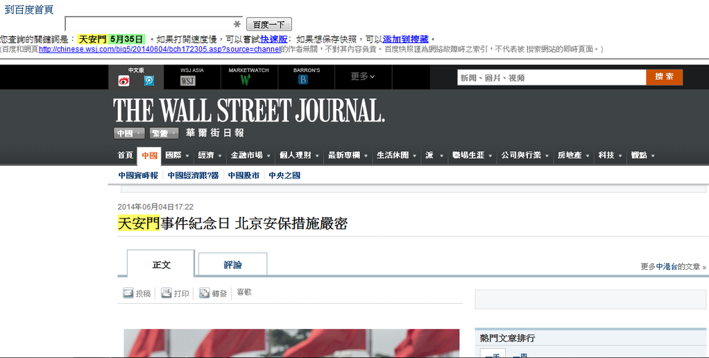The image size is (709, 358).
Task: Open the chinese.wsj.com source URL link
Action: 160,49
